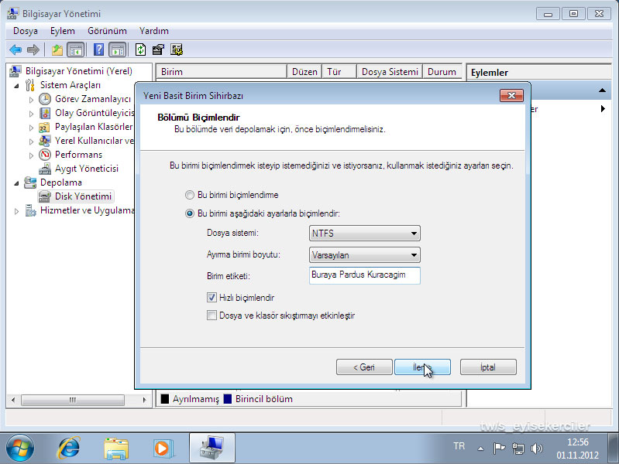Viewport: 619px width, 464px height.
Task: Close the Yeni Basit Birim Sihirbazı dialog
Action: coord(511,95)
